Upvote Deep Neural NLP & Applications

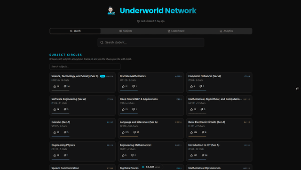click(125, 109)
